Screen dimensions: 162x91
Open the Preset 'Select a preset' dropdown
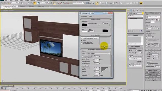pyautogui.click(x=98, y=53)
